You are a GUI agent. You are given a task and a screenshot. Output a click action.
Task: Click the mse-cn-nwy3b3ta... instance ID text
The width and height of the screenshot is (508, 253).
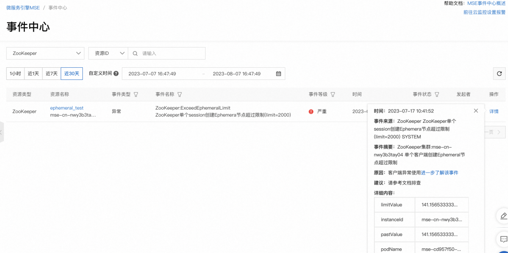coord(73,115)
